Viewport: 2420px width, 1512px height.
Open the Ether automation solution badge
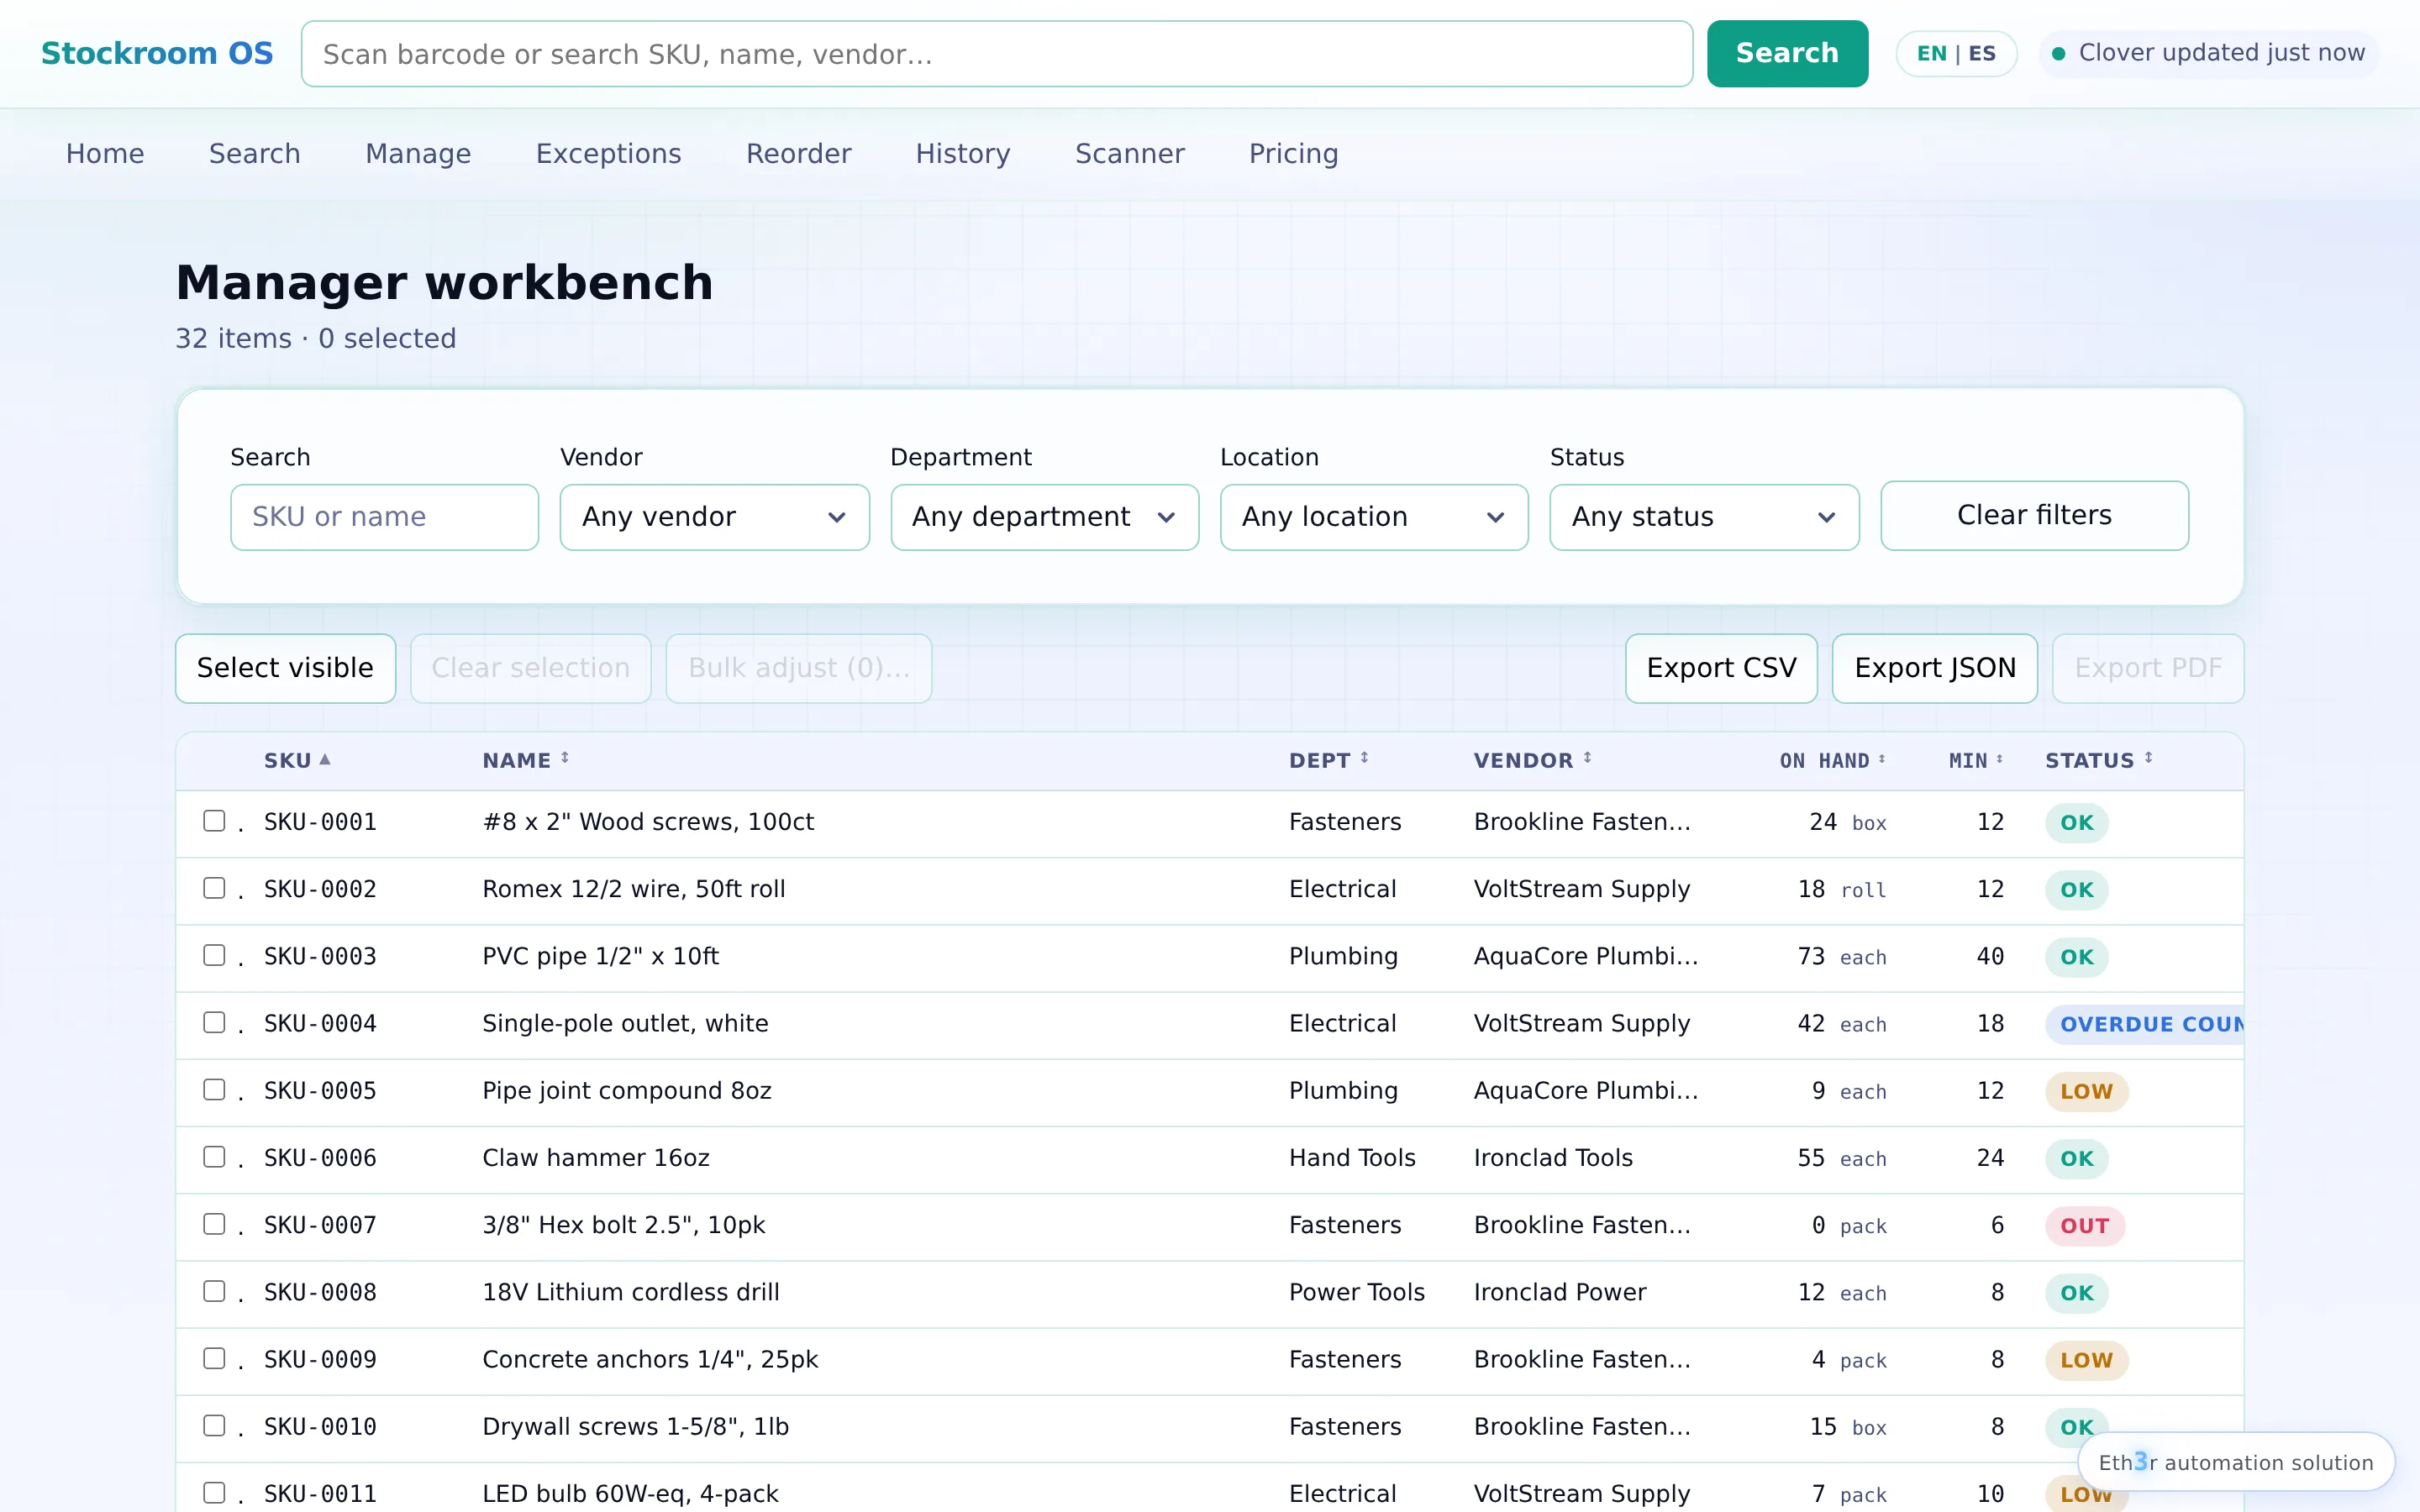2235,1462
